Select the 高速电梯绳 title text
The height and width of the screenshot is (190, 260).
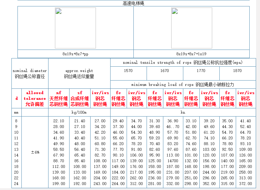133,3
